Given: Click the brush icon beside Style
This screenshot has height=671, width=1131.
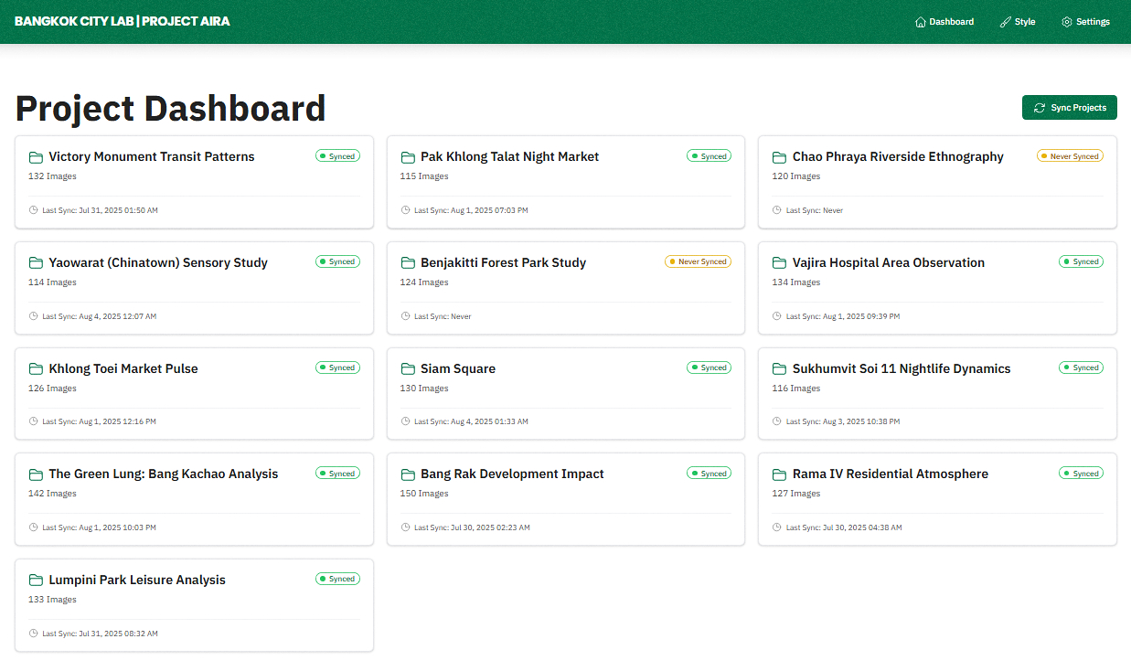Looking at the screenshot, I should point(1006,22).
